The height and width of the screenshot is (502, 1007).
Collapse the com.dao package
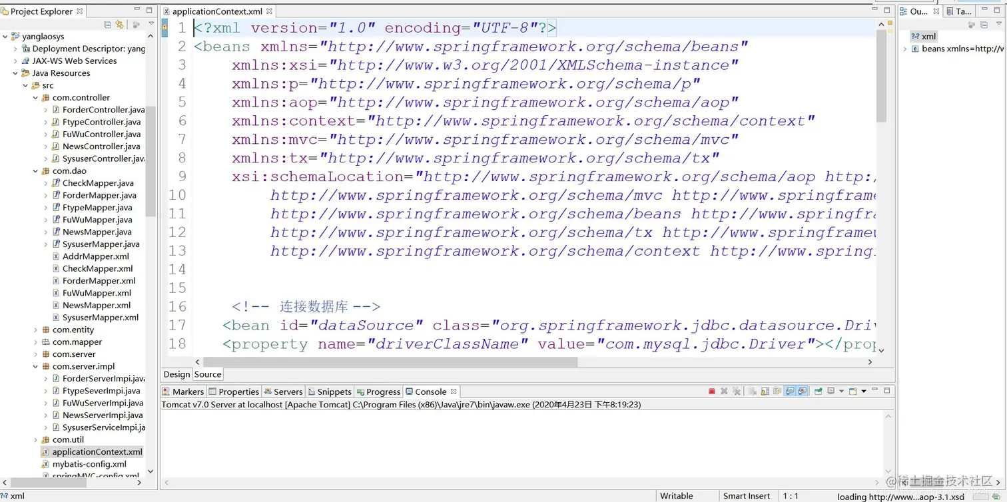pos(35,171)
